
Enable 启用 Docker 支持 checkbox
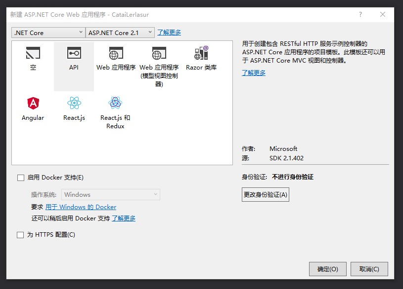[x=21, y=178]
